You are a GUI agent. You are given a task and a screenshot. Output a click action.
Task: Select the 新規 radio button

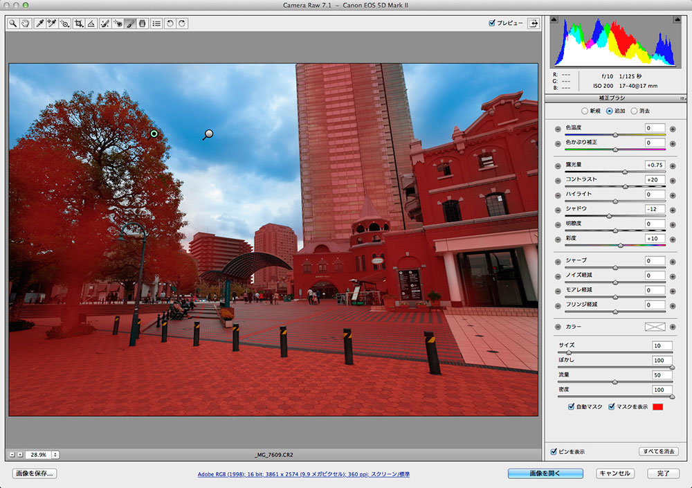(584, 111)
